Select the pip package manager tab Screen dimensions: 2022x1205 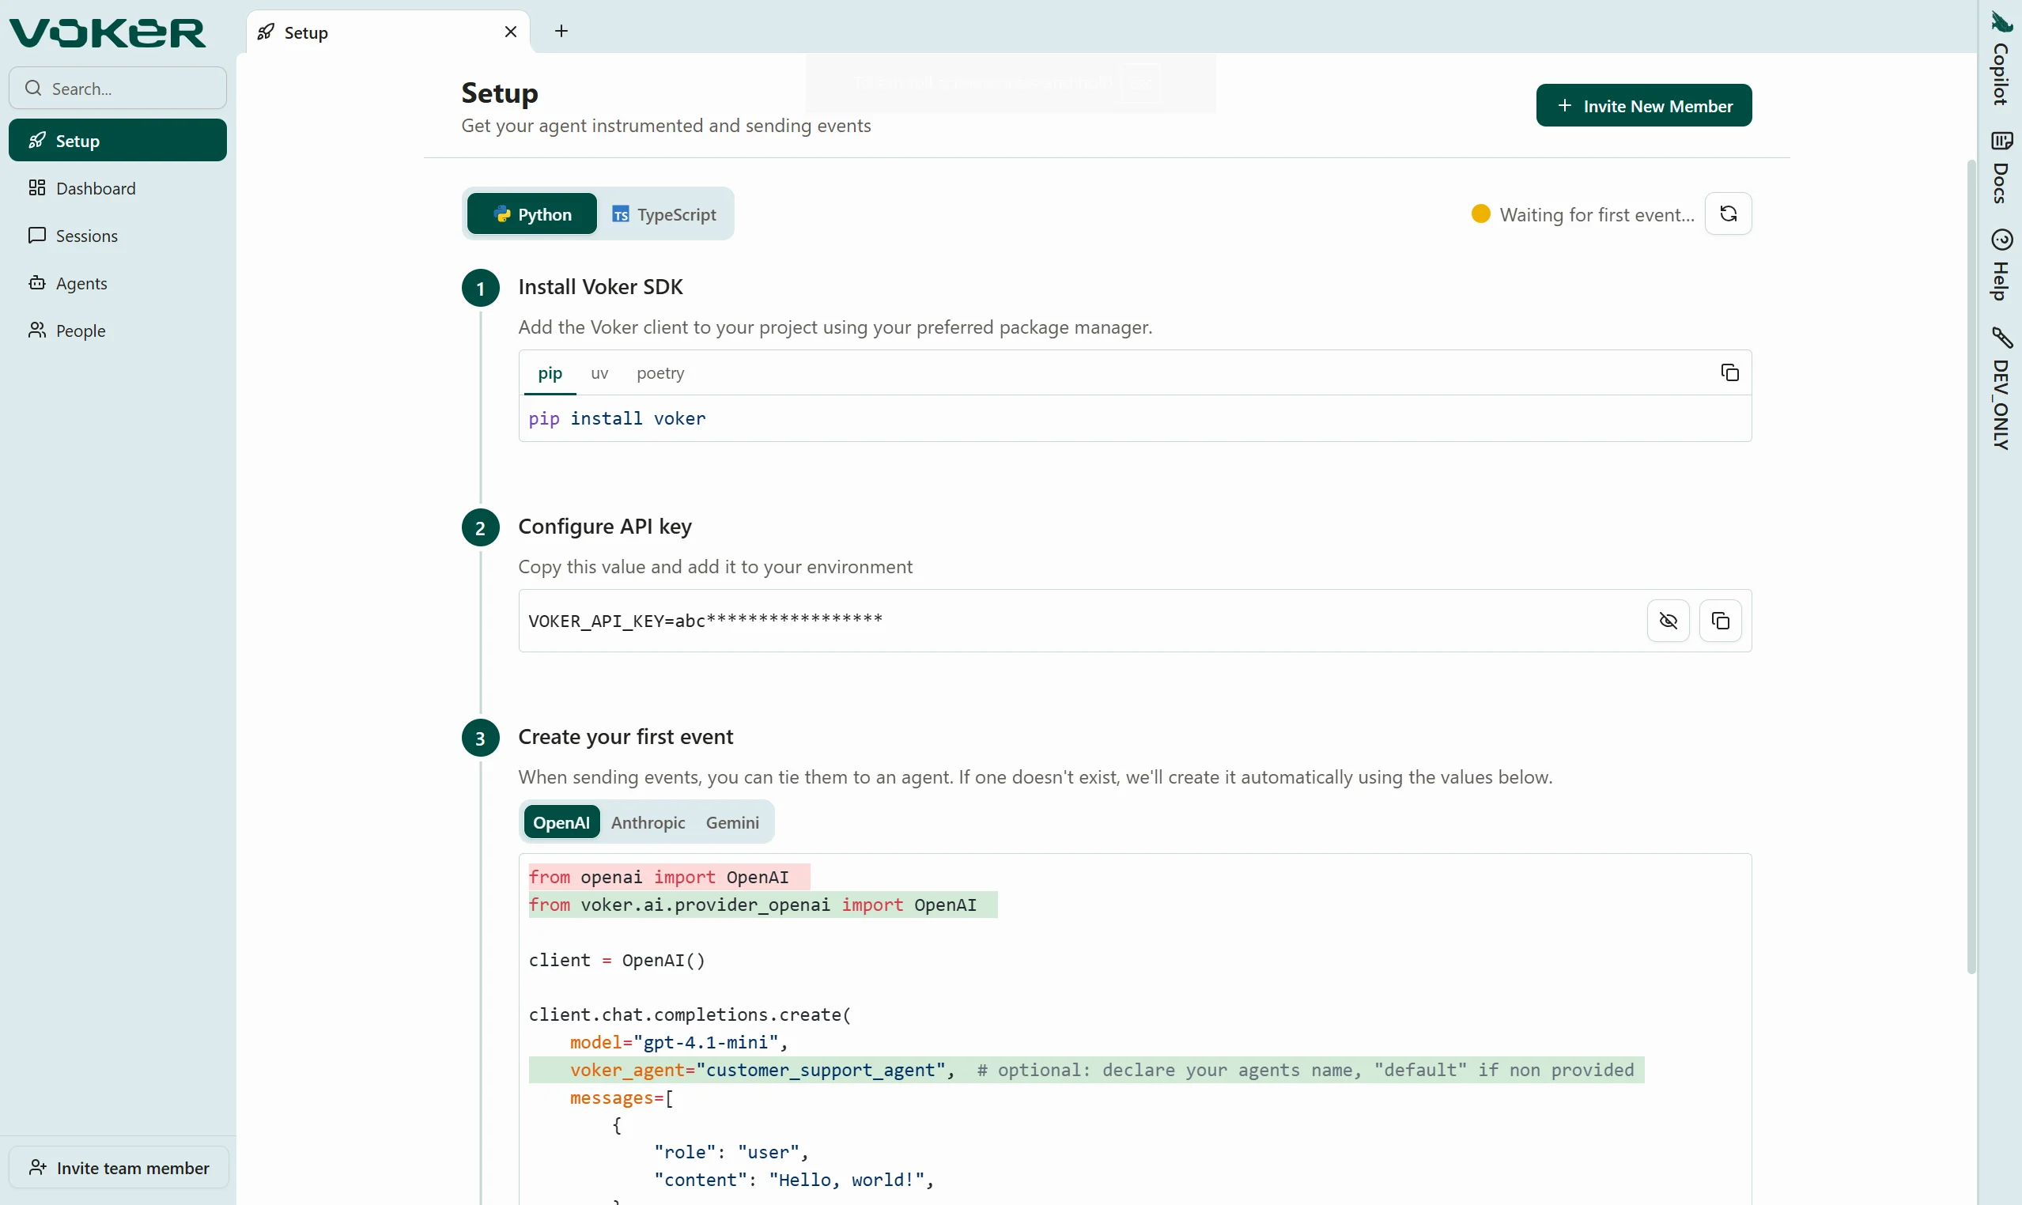pos(550,373)
